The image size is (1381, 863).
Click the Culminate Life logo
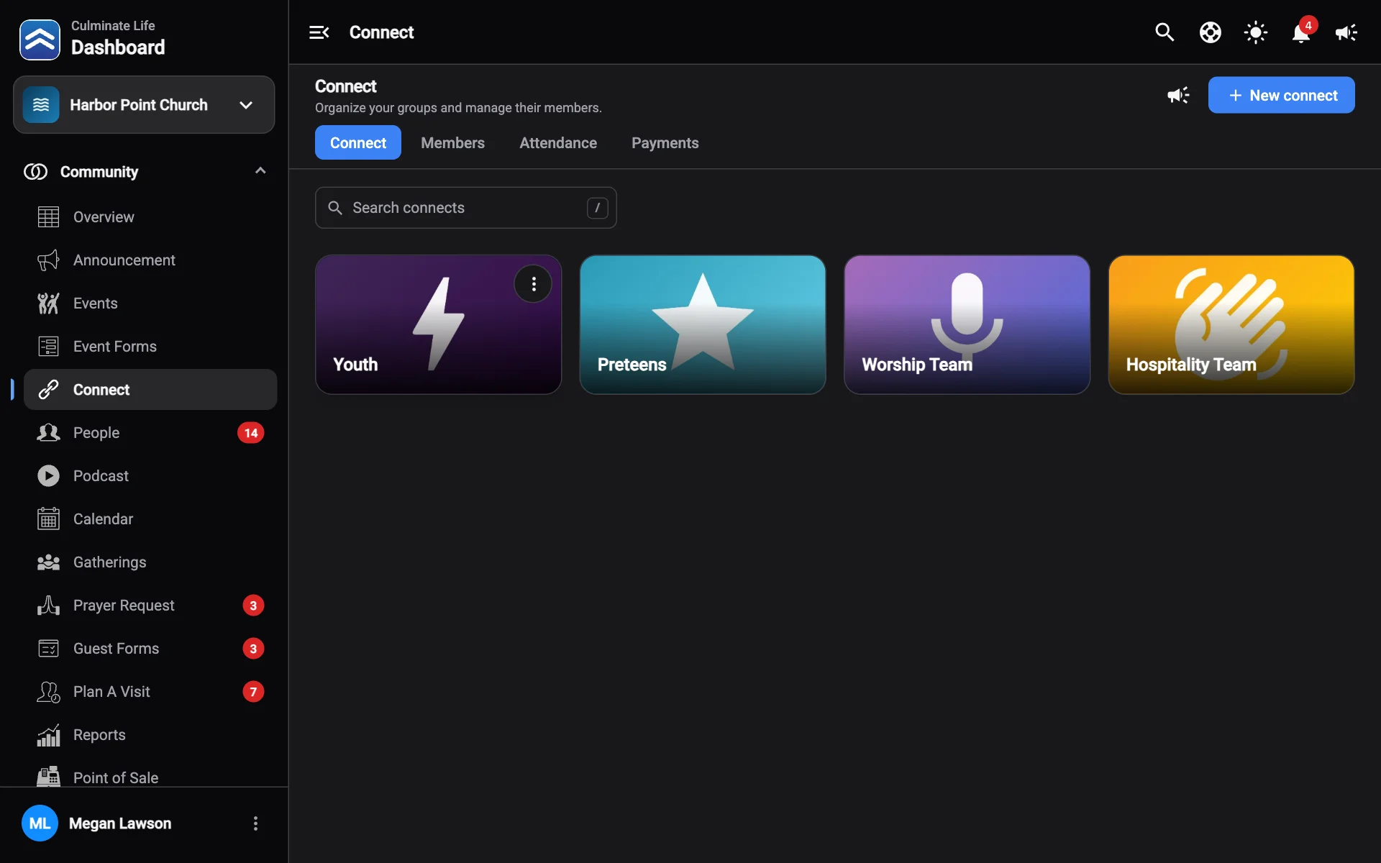tap(40, 40)
